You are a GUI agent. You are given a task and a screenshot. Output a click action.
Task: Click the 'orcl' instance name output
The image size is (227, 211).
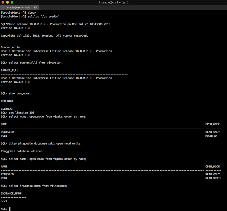tap(4, 201)
